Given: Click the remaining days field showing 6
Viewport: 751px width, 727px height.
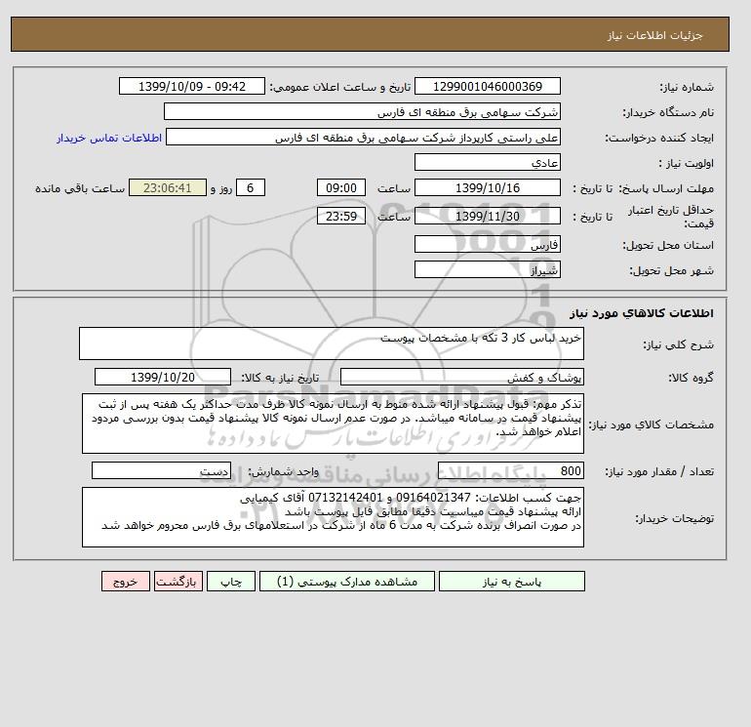Looking at the screenshot, I should tap(250, 187).
